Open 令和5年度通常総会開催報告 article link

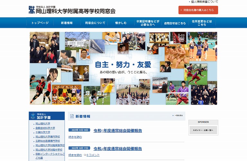click(x=118, y=131)
